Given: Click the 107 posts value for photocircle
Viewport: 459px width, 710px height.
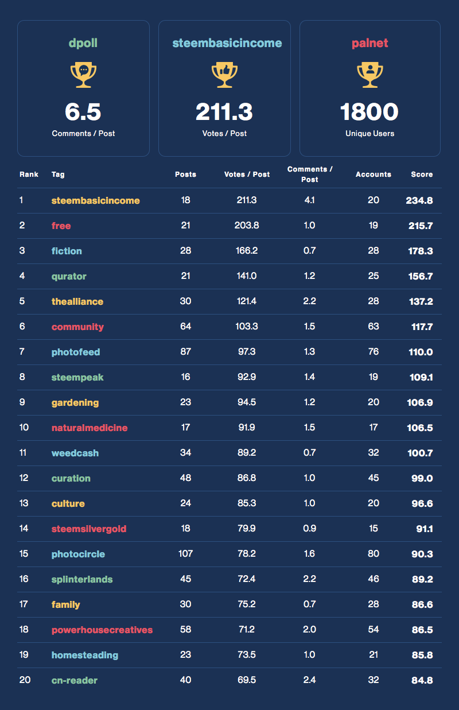Looking at the screenshot, I should tap(185, 554).
